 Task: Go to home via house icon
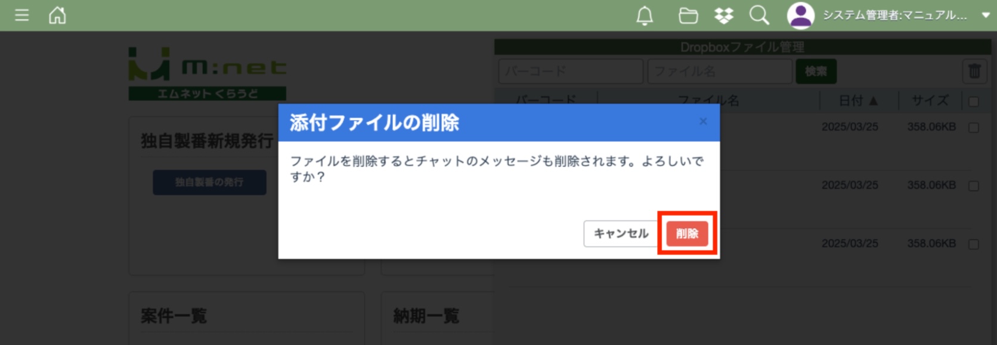click(x=57, y=15)
